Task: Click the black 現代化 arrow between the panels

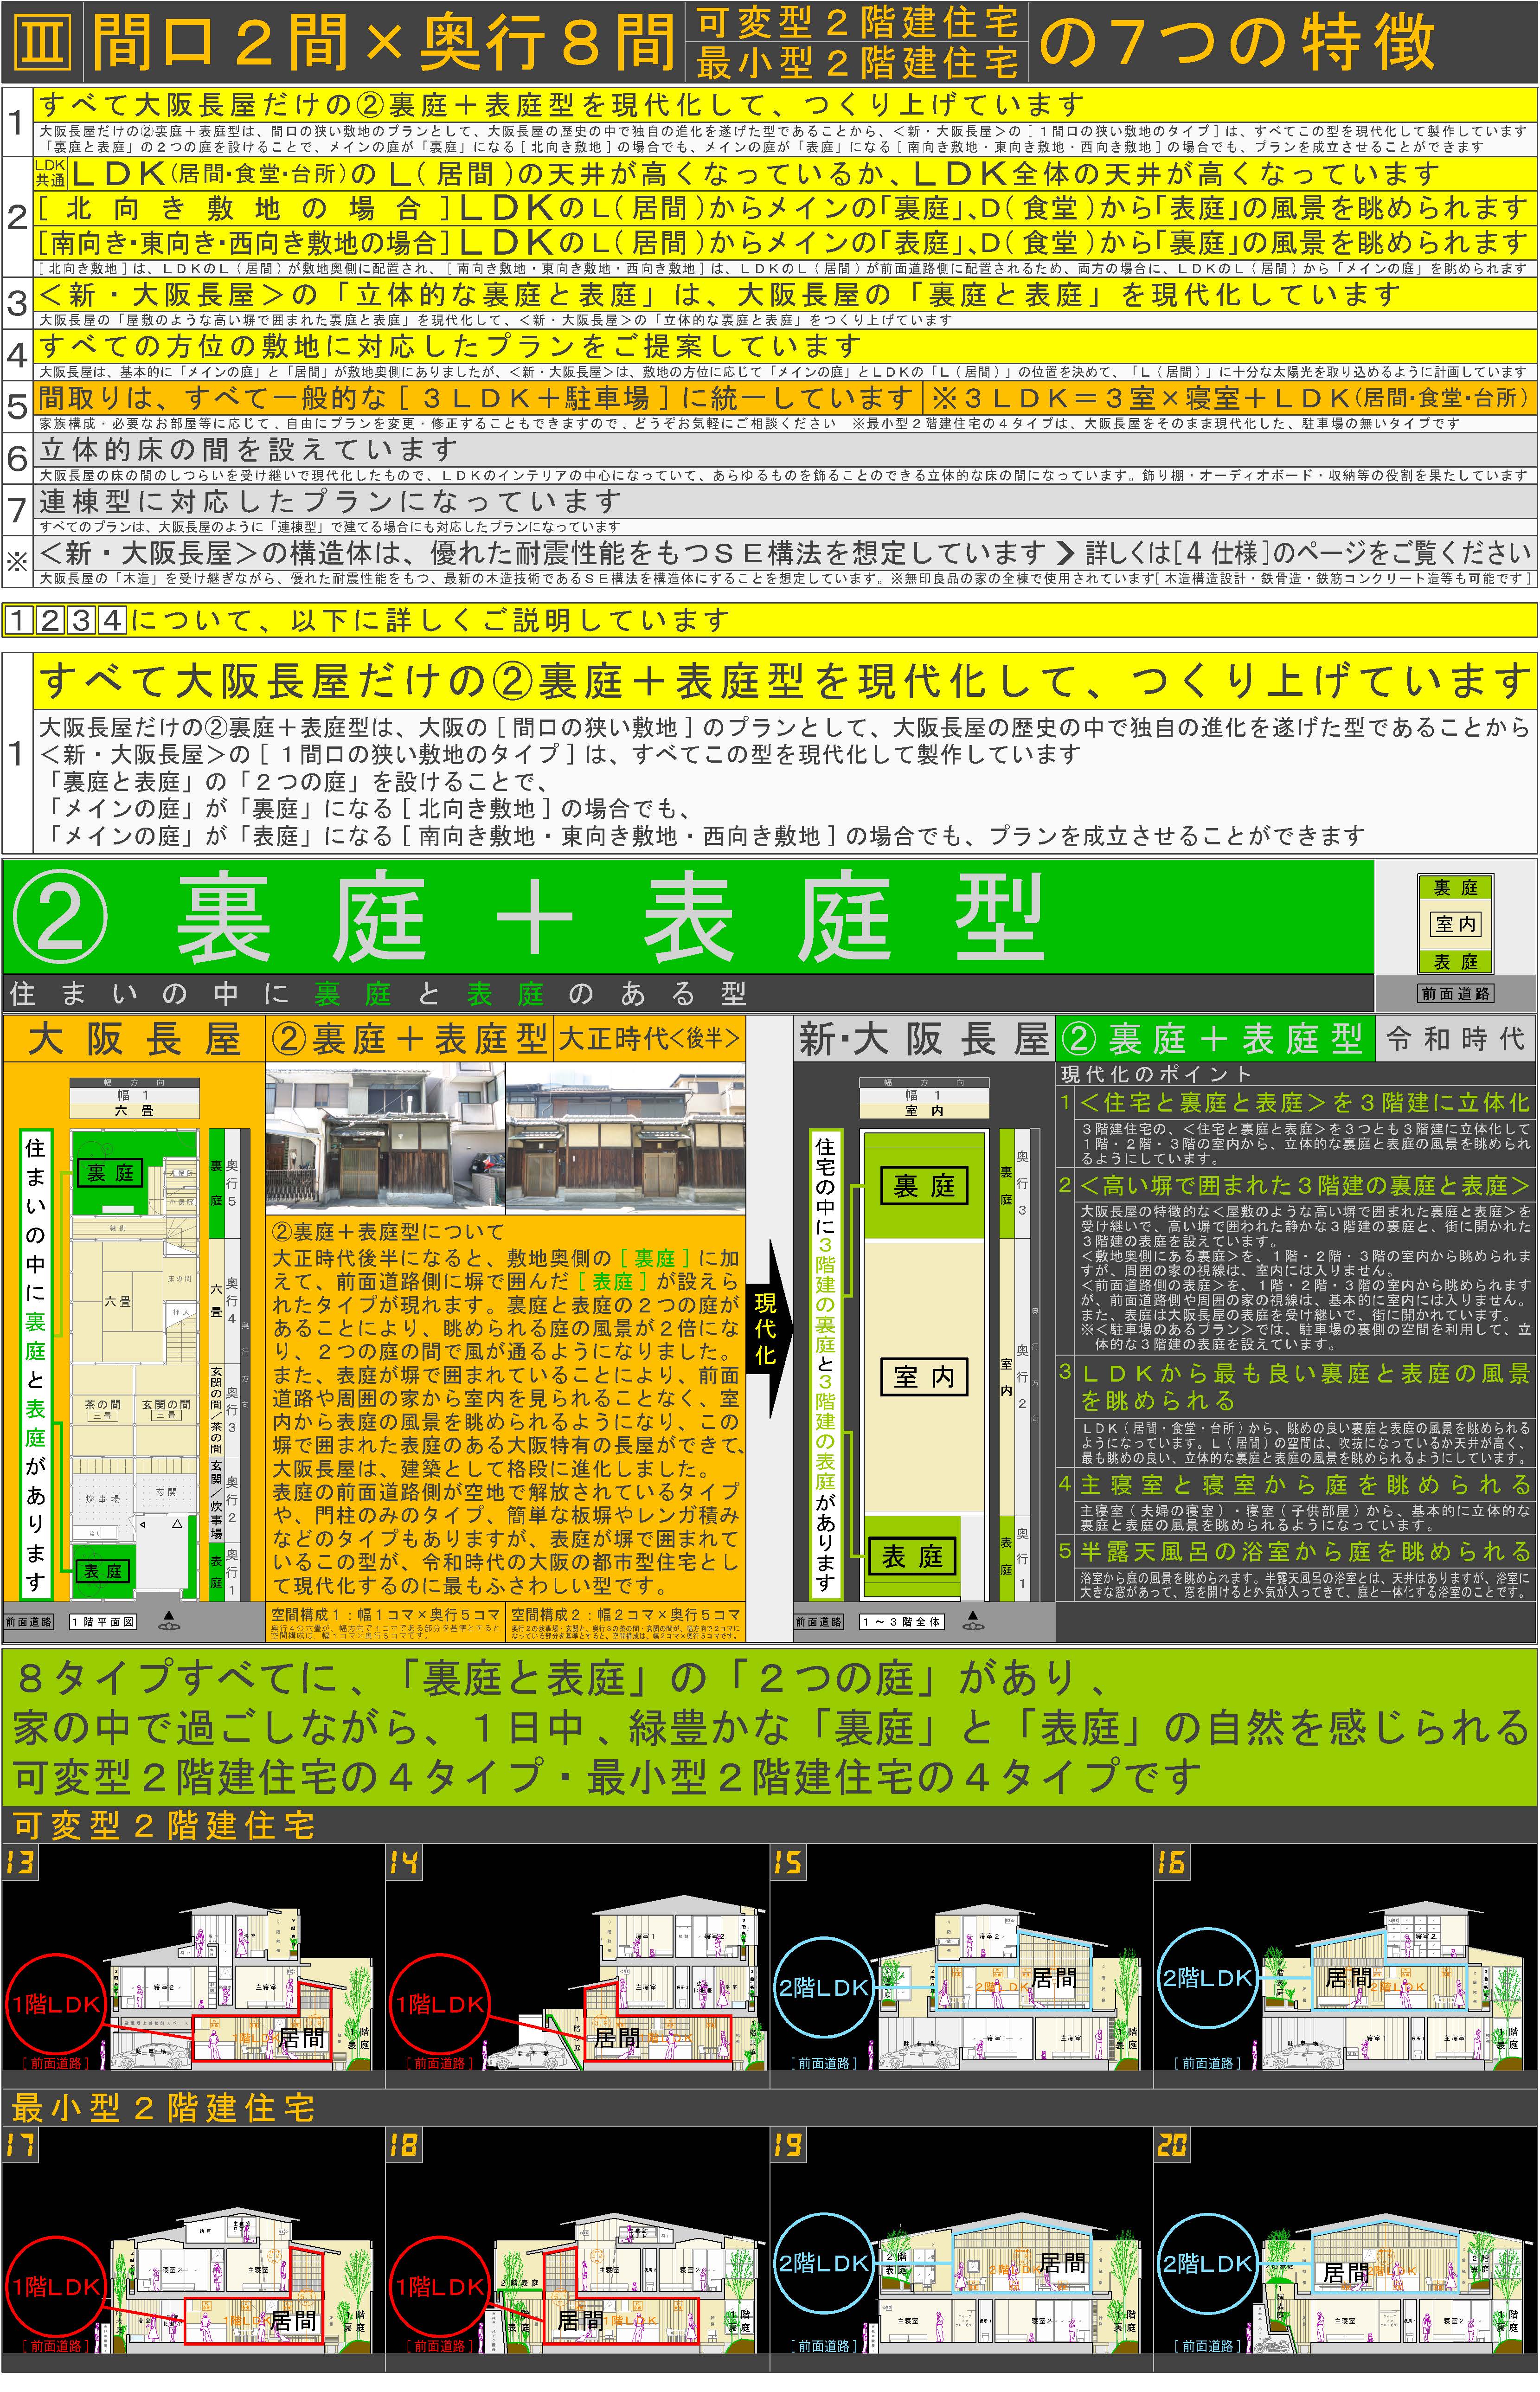Action: 768,1330
